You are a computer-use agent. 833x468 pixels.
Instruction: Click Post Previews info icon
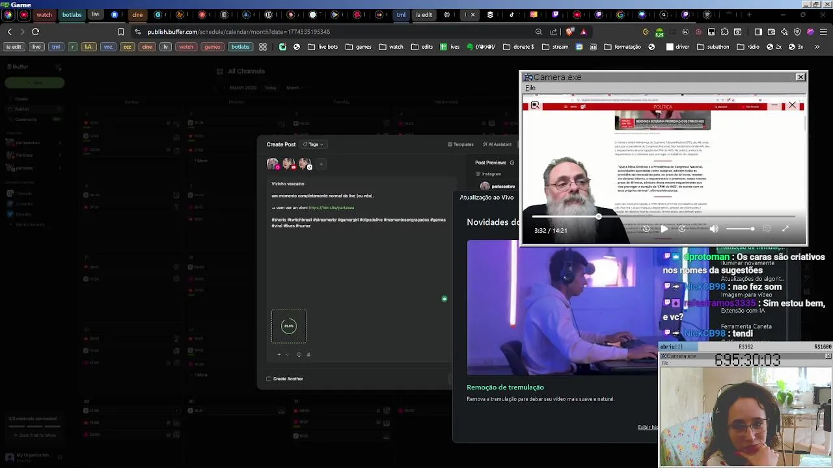[512, 162]
